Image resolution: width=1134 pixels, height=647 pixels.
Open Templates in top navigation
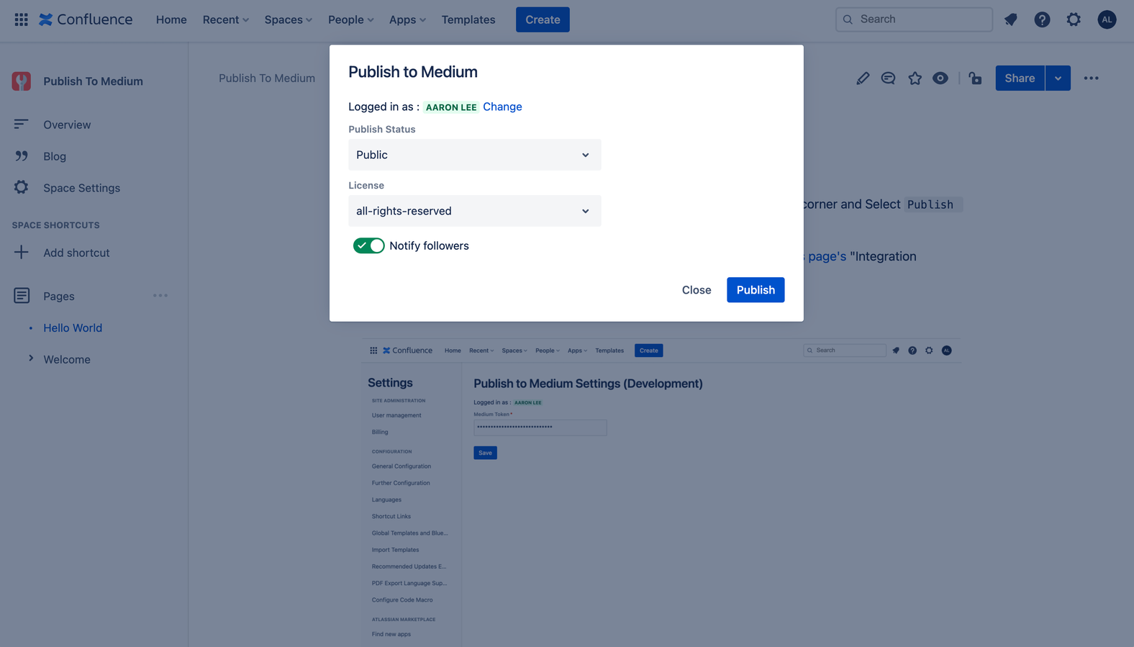pyautogui.click(x=468, y=19)
